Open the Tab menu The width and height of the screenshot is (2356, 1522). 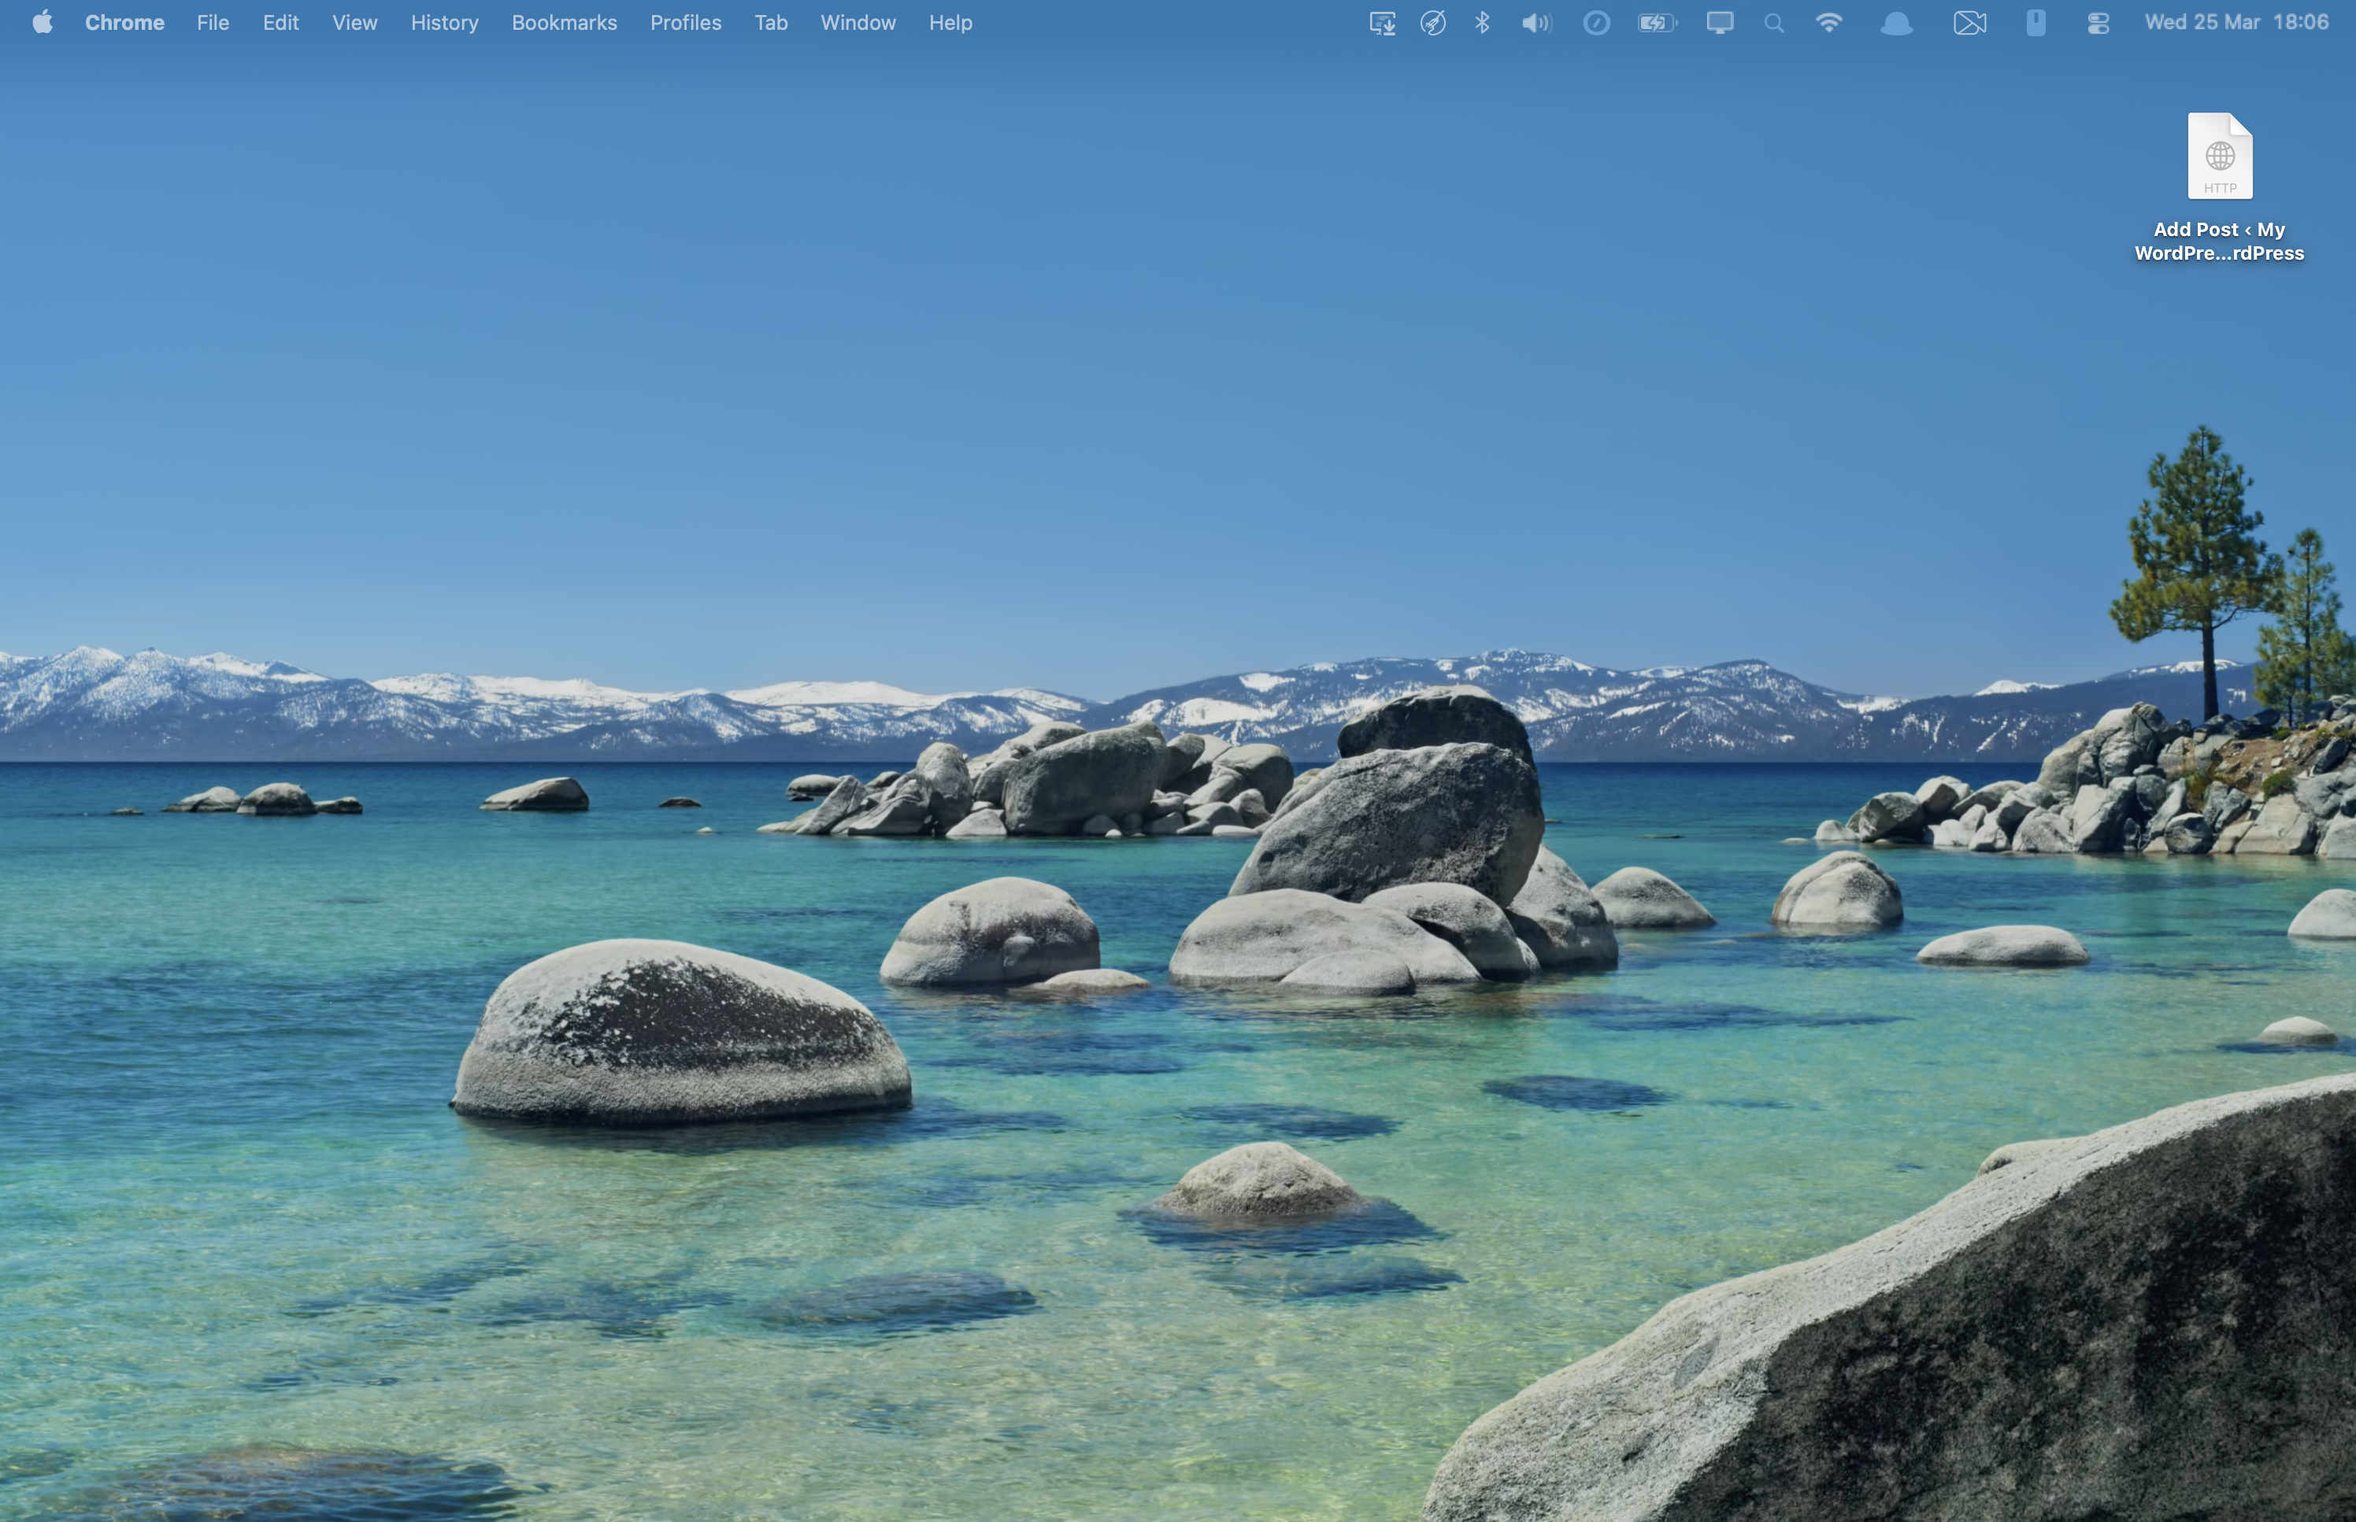point(770,22)
